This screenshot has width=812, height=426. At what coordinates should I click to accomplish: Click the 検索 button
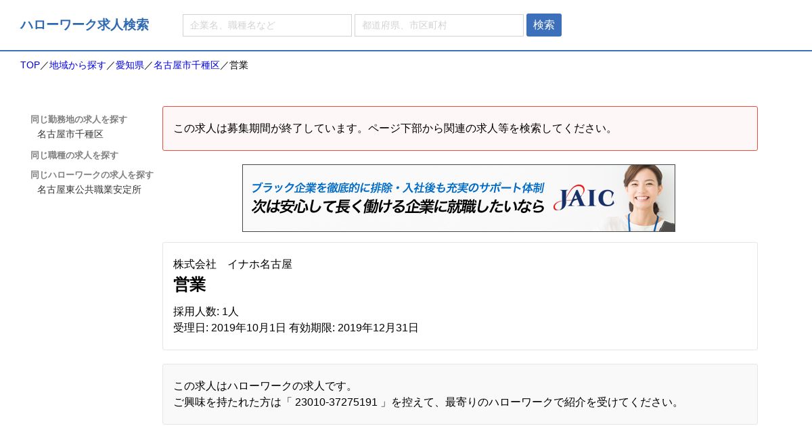[544, 25]
